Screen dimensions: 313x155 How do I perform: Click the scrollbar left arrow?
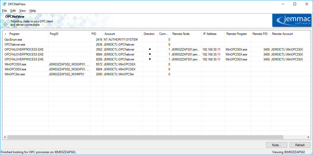click(x=5, y=137)
